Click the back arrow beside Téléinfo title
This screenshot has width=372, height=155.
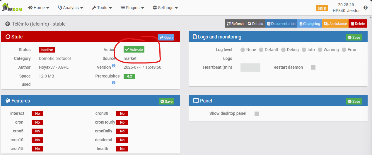(8, 24)
